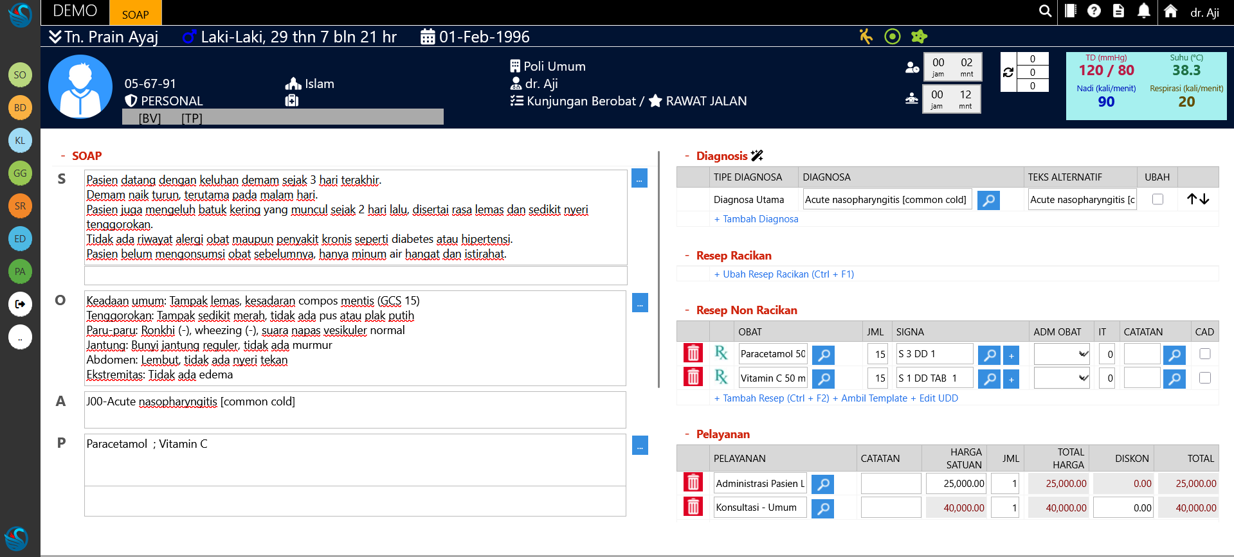The height and width of the screenshot is (557, 1234).
Task: Open the help question mark icon
Action: coord(1094,11)
